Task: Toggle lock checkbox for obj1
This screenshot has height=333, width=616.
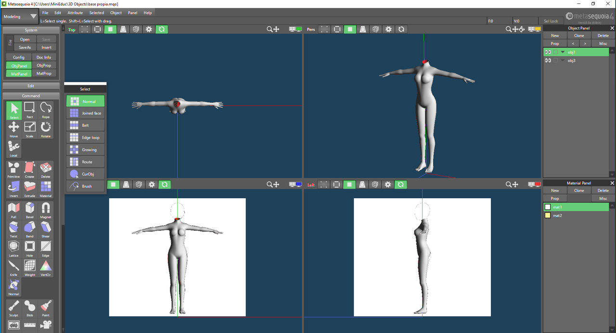Action: tap(555, 52)
